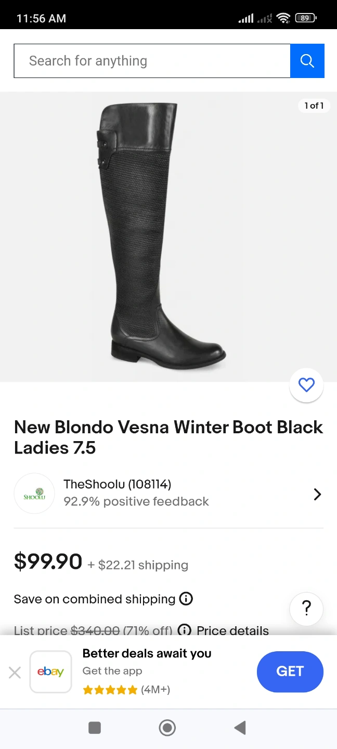337x749 pixels.
Task: Tap Android recent apps square button
Action: pyautogui.click(x=95, y=727)
